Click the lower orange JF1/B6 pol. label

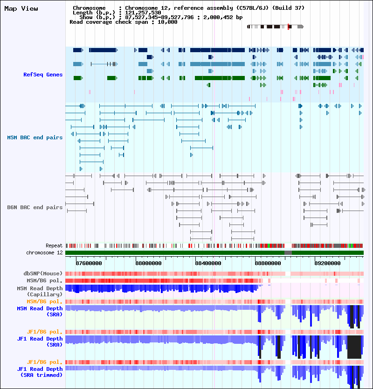tap(45, 362)
